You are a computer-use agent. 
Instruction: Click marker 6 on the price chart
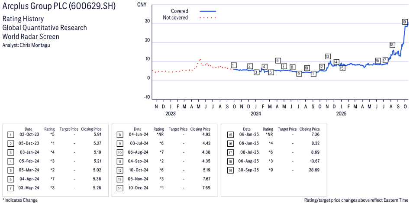pyautogui.click(x=278, y=61)
